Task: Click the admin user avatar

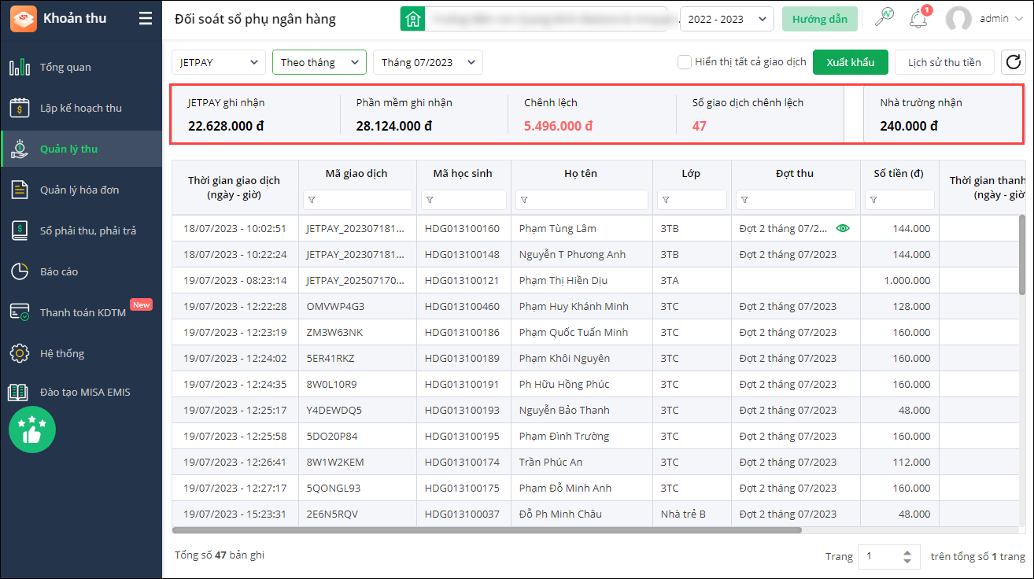Action: (x=958, y=19)
